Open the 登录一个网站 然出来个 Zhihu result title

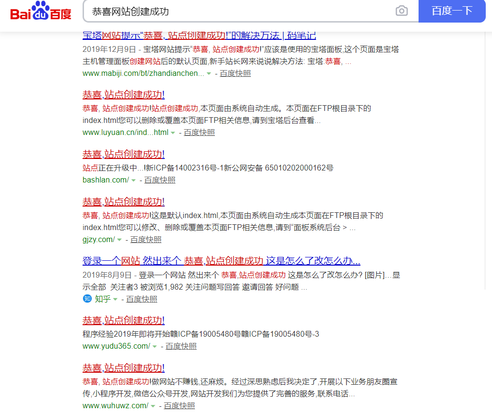point(221,261)
